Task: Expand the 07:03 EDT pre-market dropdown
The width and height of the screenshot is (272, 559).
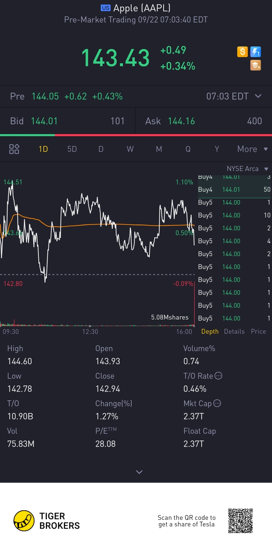Action: [234, 96]
